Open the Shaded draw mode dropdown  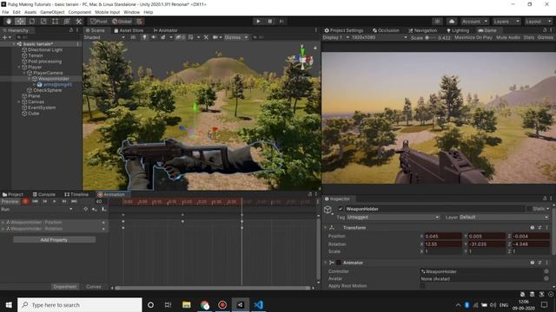[104, 37]
